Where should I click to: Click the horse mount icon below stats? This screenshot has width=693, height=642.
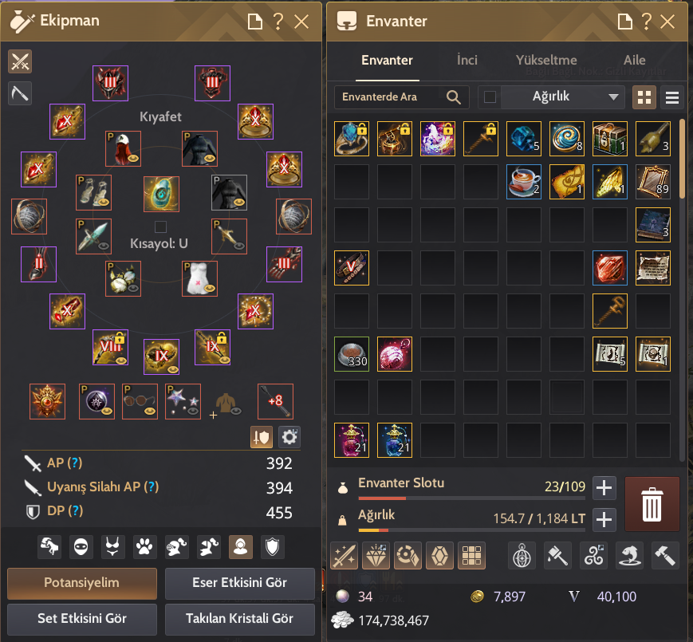49,547
